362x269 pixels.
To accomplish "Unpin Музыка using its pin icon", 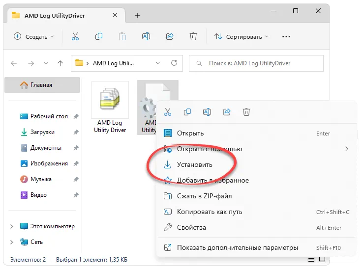I will click(76, 179).
